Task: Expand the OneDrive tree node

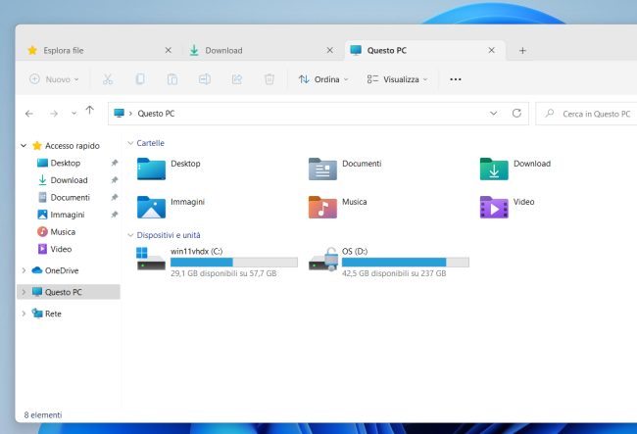Action: pos(24,270)
